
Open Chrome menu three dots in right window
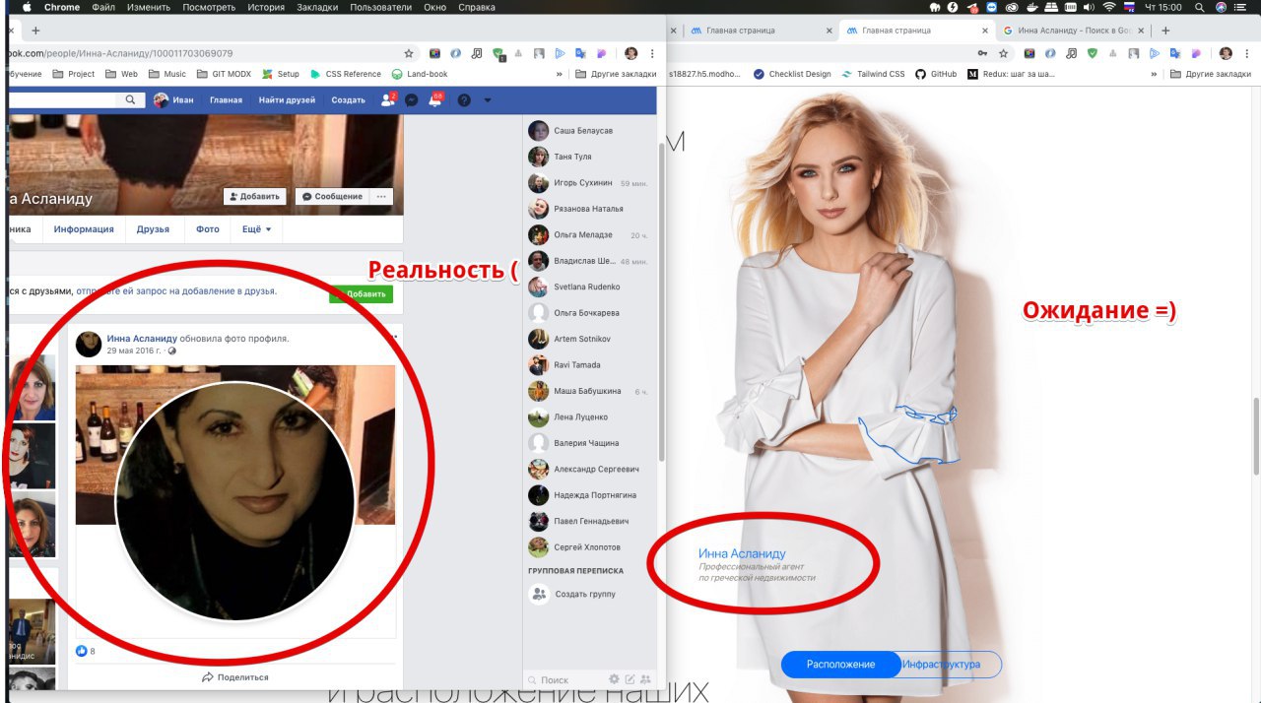[x=1248, y=53]
